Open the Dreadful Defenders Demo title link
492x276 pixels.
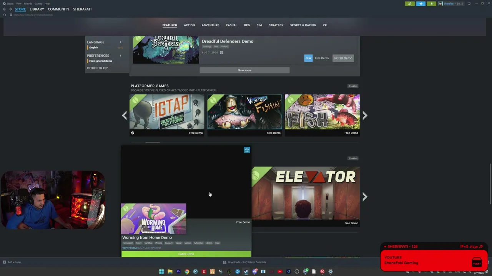[228, 41]
